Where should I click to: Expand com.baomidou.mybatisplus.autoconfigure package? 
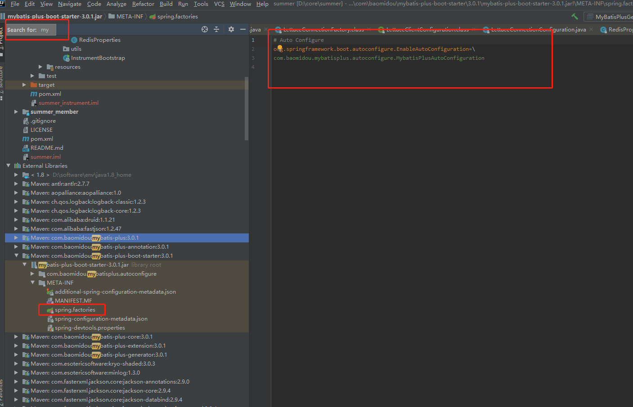click(x=32, y=274)
